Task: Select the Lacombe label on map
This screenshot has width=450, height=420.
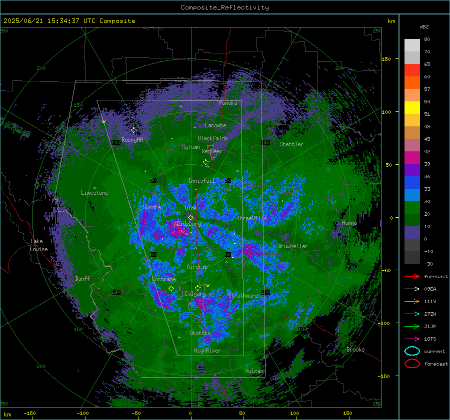Action: [x=215, y=125]
